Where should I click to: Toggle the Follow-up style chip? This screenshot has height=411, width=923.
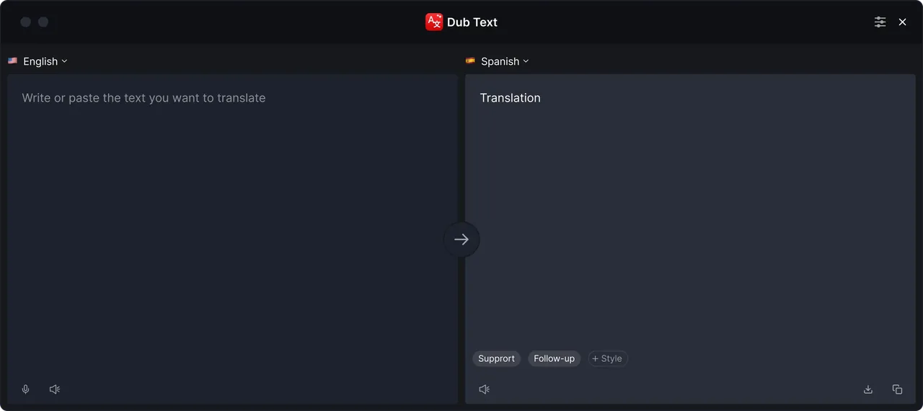point(554,358)
